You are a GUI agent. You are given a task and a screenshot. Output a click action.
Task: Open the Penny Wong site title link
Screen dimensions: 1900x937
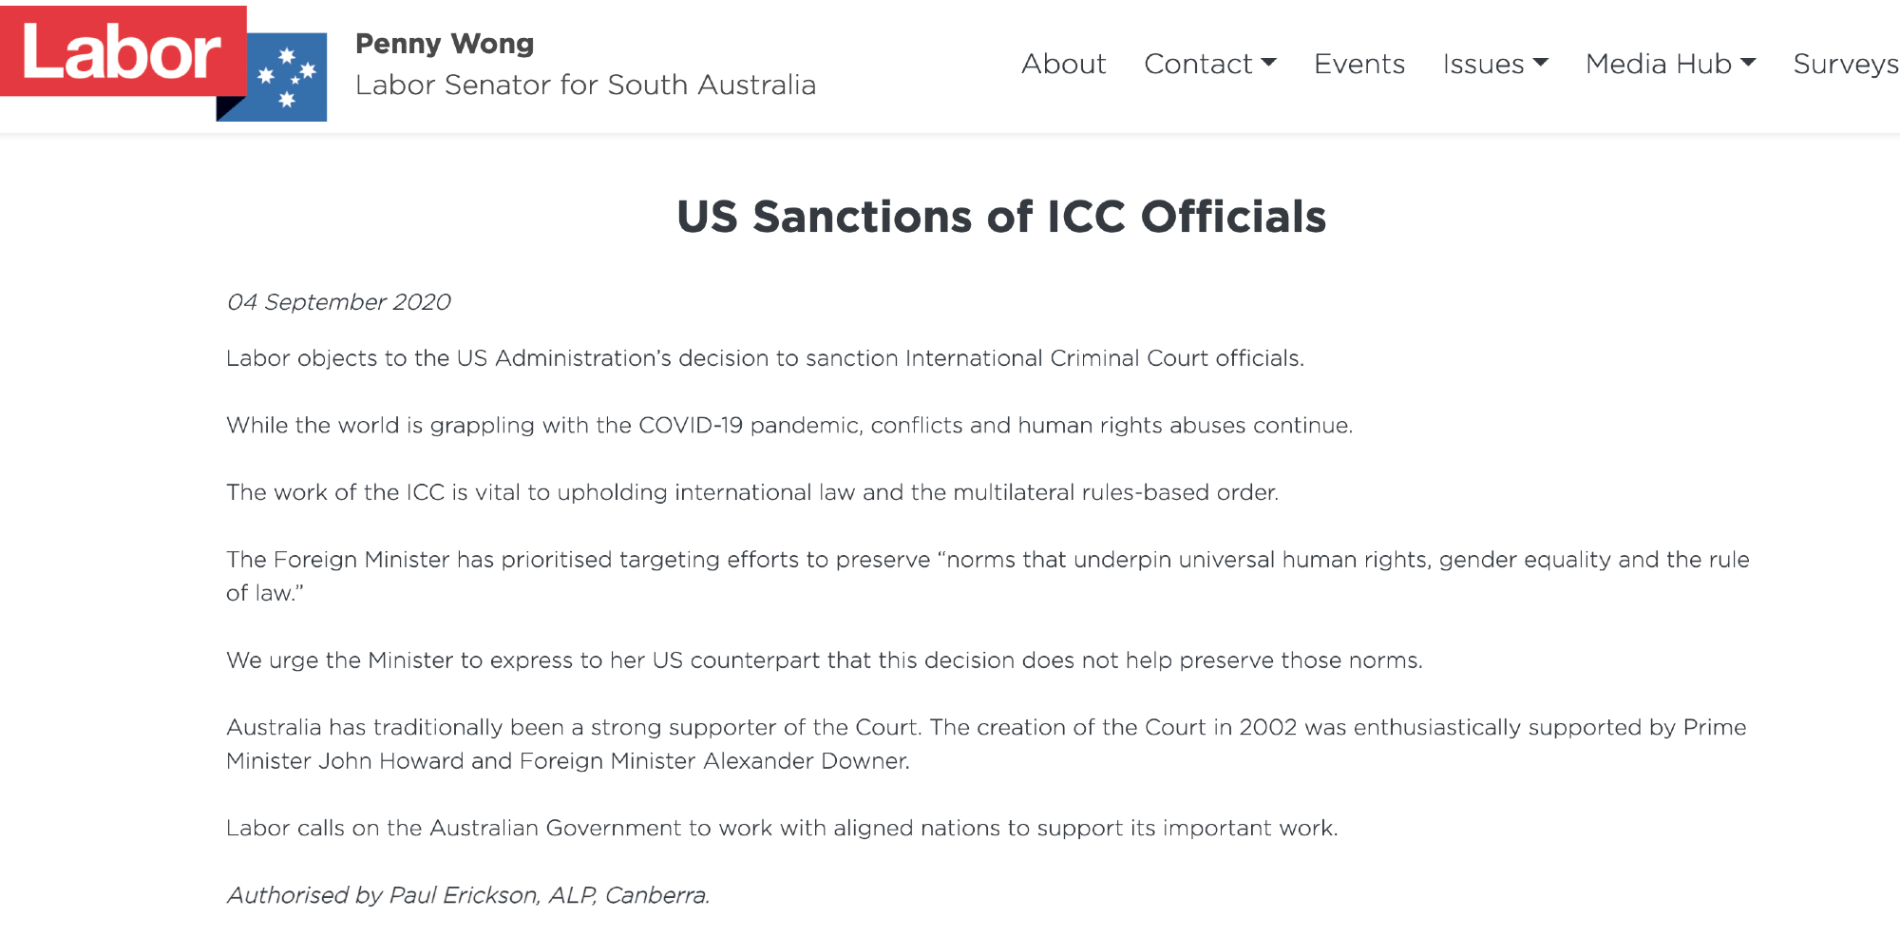point(445,44)
